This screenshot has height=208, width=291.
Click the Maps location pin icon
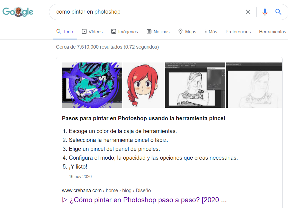point(180,31)
